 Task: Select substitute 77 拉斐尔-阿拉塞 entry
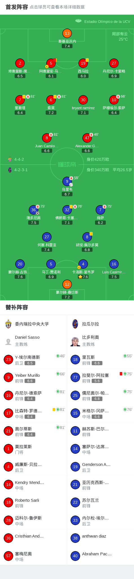pos(100,378)
